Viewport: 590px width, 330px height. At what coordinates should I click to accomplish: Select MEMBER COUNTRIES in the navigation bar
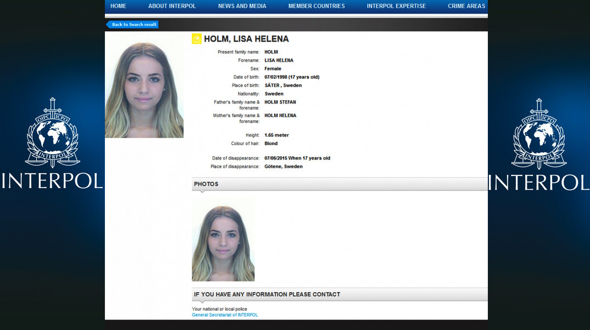[316, 6]
